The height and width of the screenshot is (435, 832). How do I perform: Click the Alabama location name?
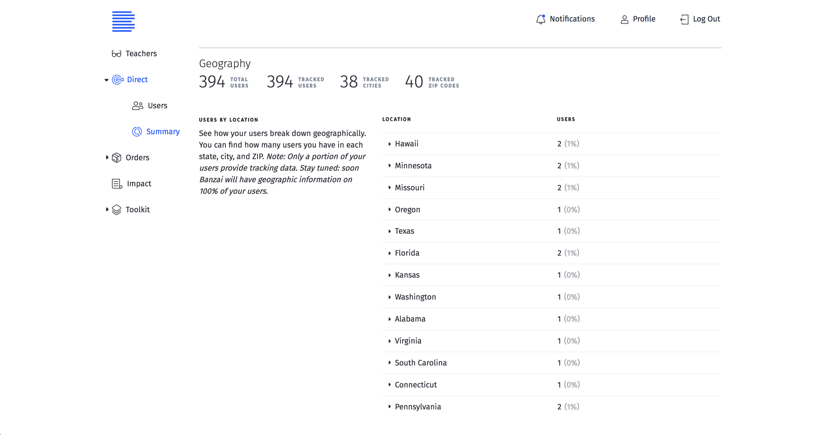pos(410,319)
